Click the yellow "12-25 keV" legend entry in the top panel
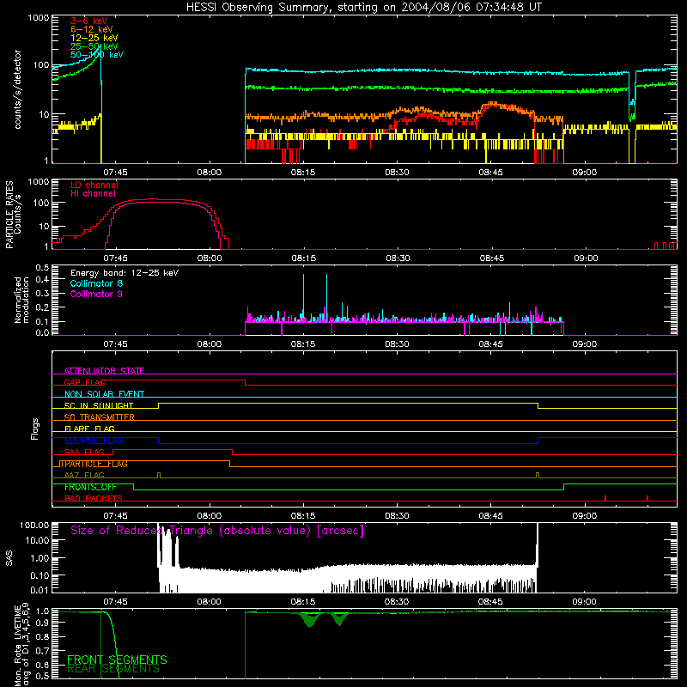The image size is (687, 687). [94, 38]
